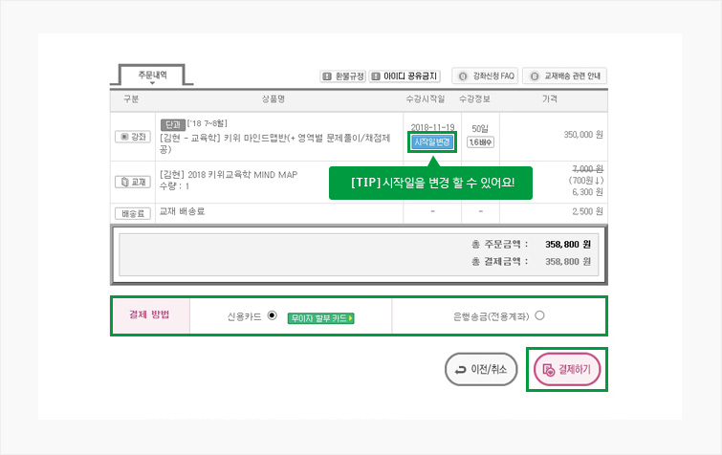Click the 시작일변경 start date change button
Screen dimensions: 722x455
click(x=432, y=141)
